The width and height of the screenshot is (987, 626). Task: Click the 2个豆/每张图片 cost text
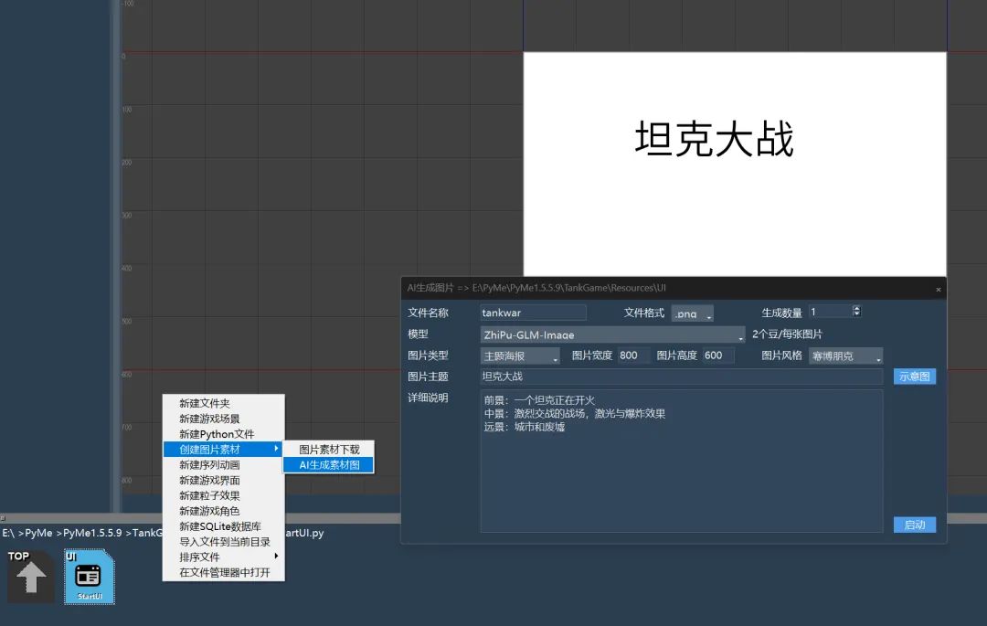click(787, 334)
